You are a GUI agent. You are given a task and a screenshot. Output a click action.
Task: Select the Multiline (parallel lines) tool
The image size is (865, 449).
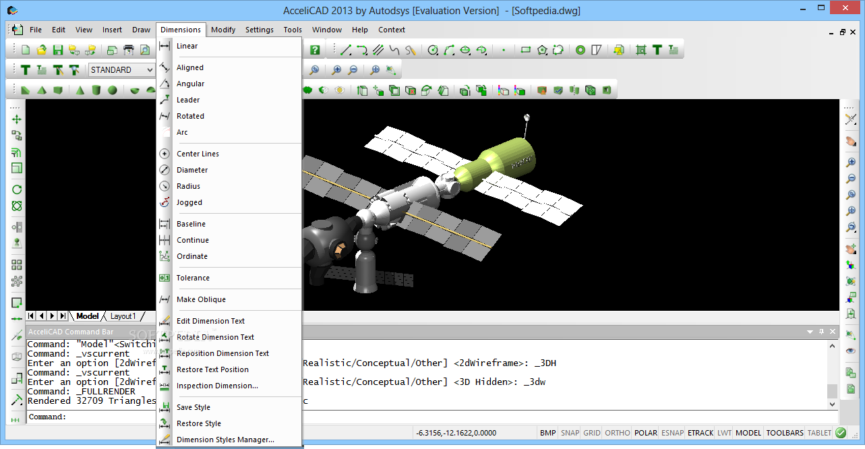(x=378, y=50)
